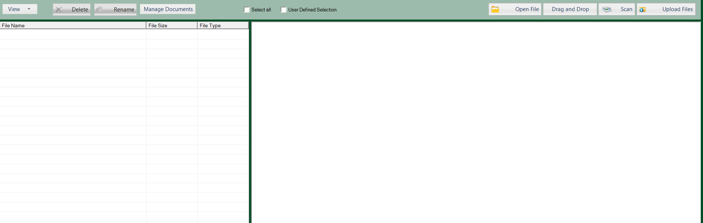Click the Upload Files text label

click(677, 9)
